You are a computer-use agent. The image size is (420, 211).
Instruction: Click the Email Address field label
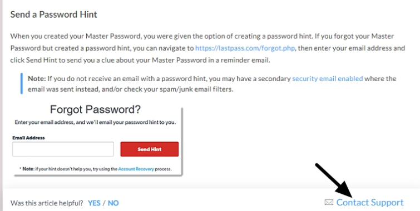28,138
